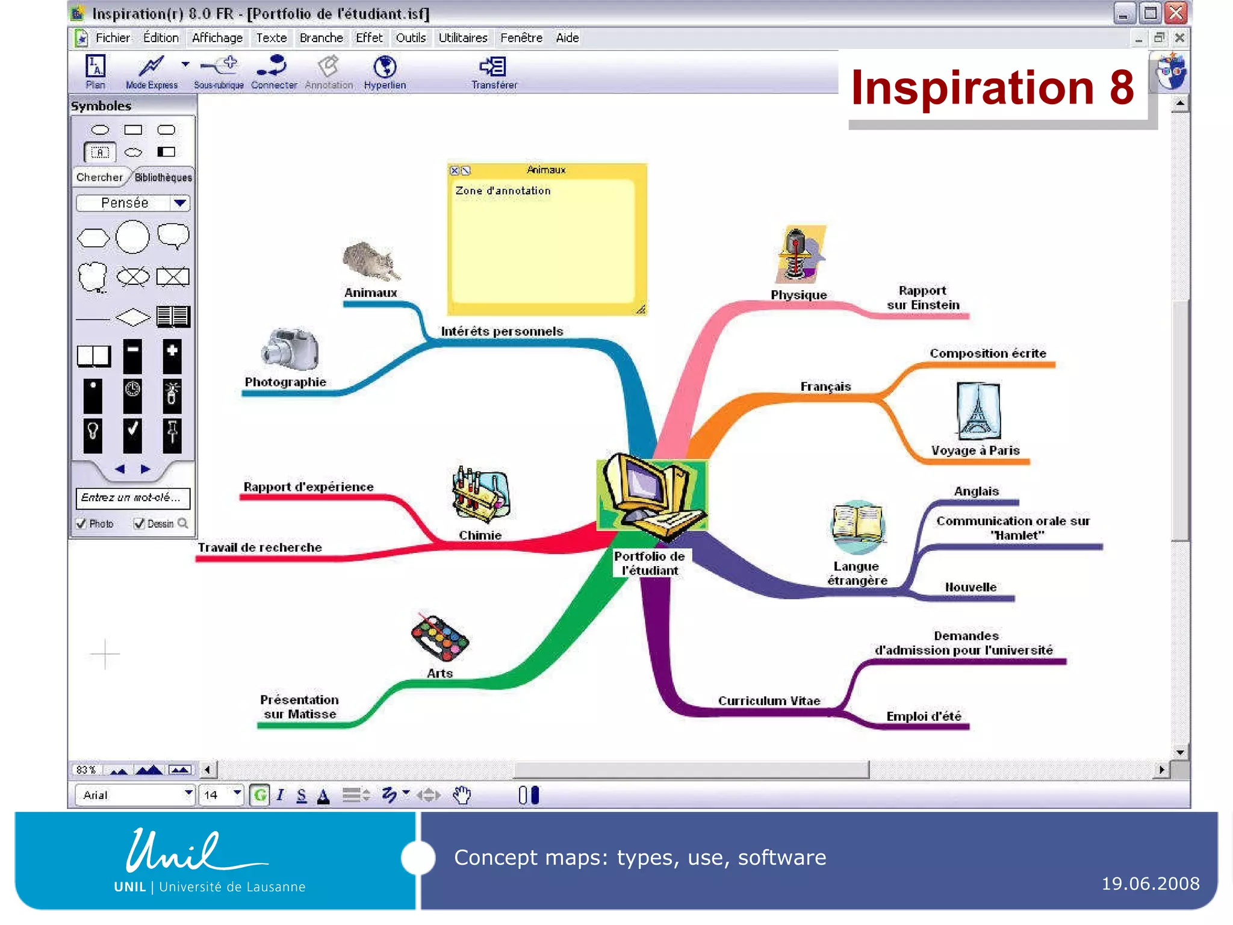Screen dimensions: 1233x925
Task: Click the Annotation note tool
Action: [329, 72]
